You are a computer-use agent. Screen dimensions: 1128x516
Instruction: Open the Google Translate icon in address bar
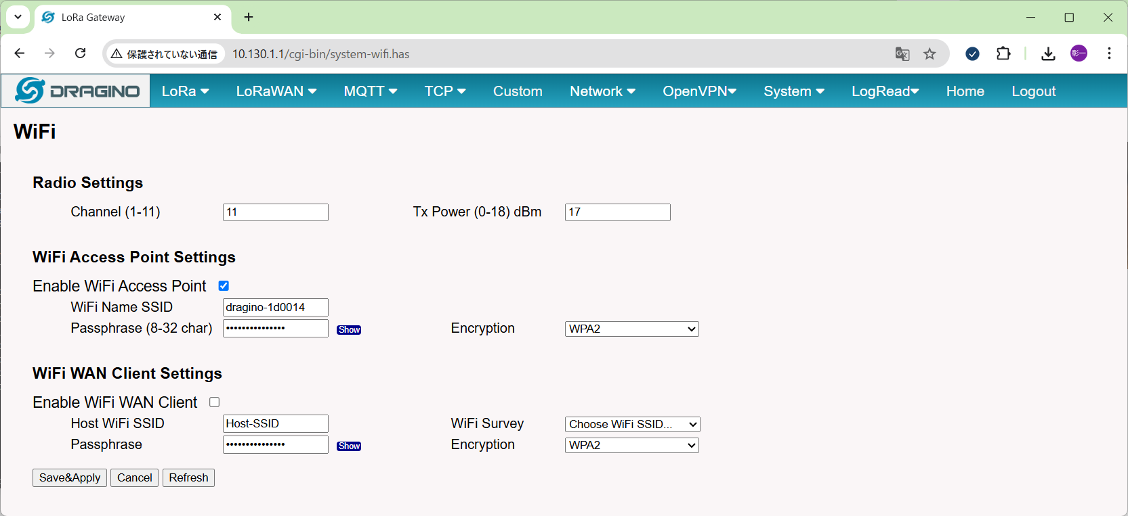tap(902, 54)
